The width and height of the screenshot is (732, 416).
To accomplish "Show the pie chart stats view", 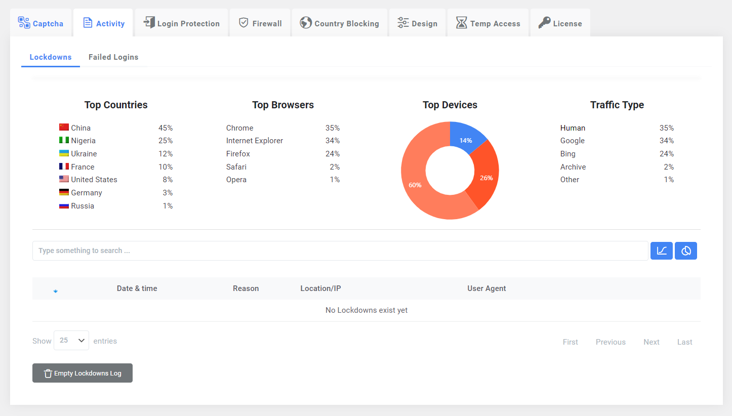I will (686, 251).
